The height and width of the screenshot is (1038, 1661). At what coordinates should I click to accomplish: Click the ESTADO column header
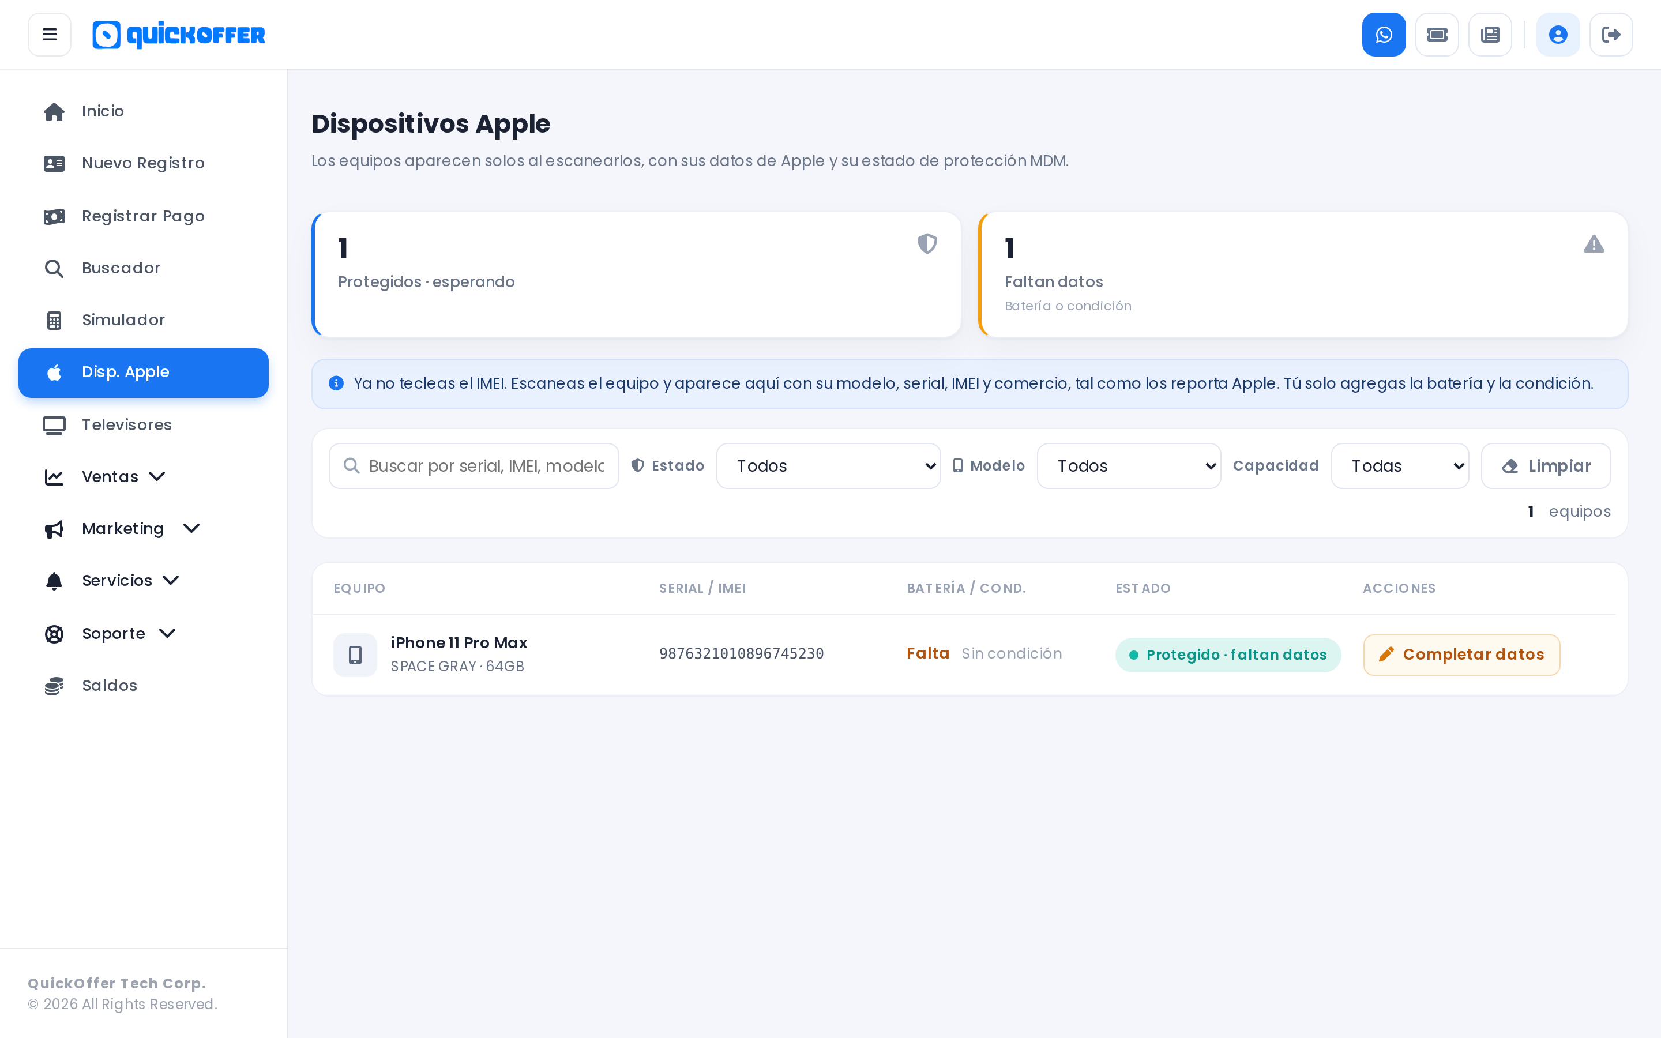pos(1144,588)
